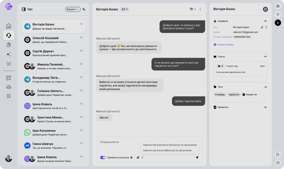Open the help question mark icon
Image resolution: width=284 pixels, height=169 pixels.
click(x=278, y=163)
